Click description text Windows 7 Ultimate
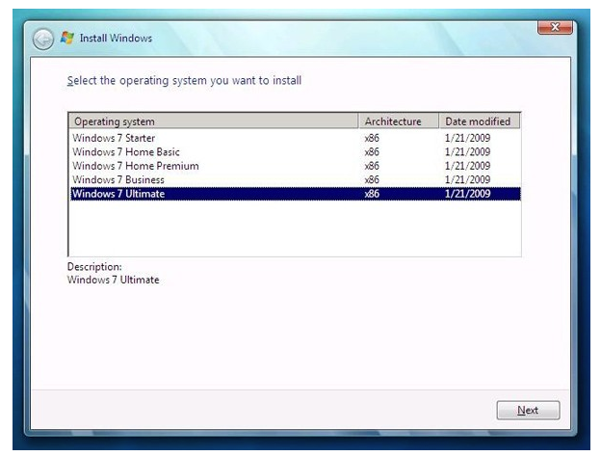Image resolution: width=601 pixels, height=456 pixels. point(113,280)
